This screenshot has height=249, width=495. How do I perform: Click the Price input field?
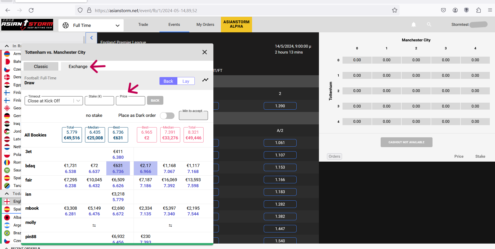tap(130, 101)
